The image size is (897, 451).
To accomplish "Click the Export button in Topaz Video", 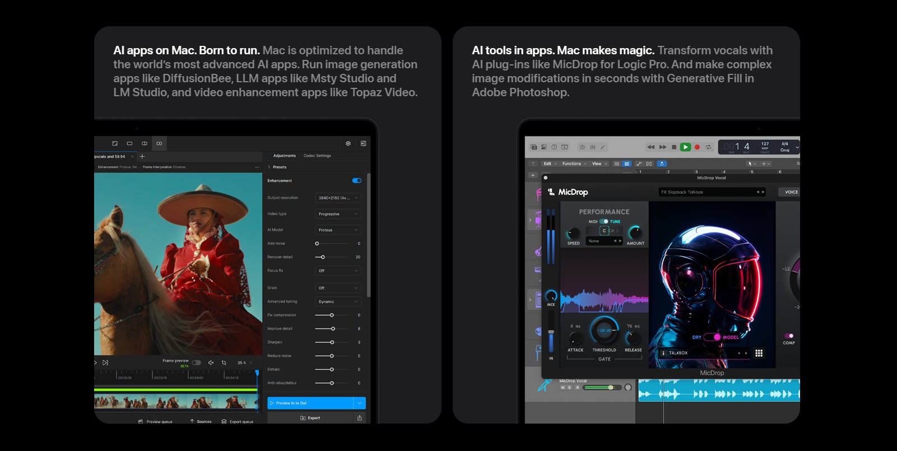I will (310, 418).
